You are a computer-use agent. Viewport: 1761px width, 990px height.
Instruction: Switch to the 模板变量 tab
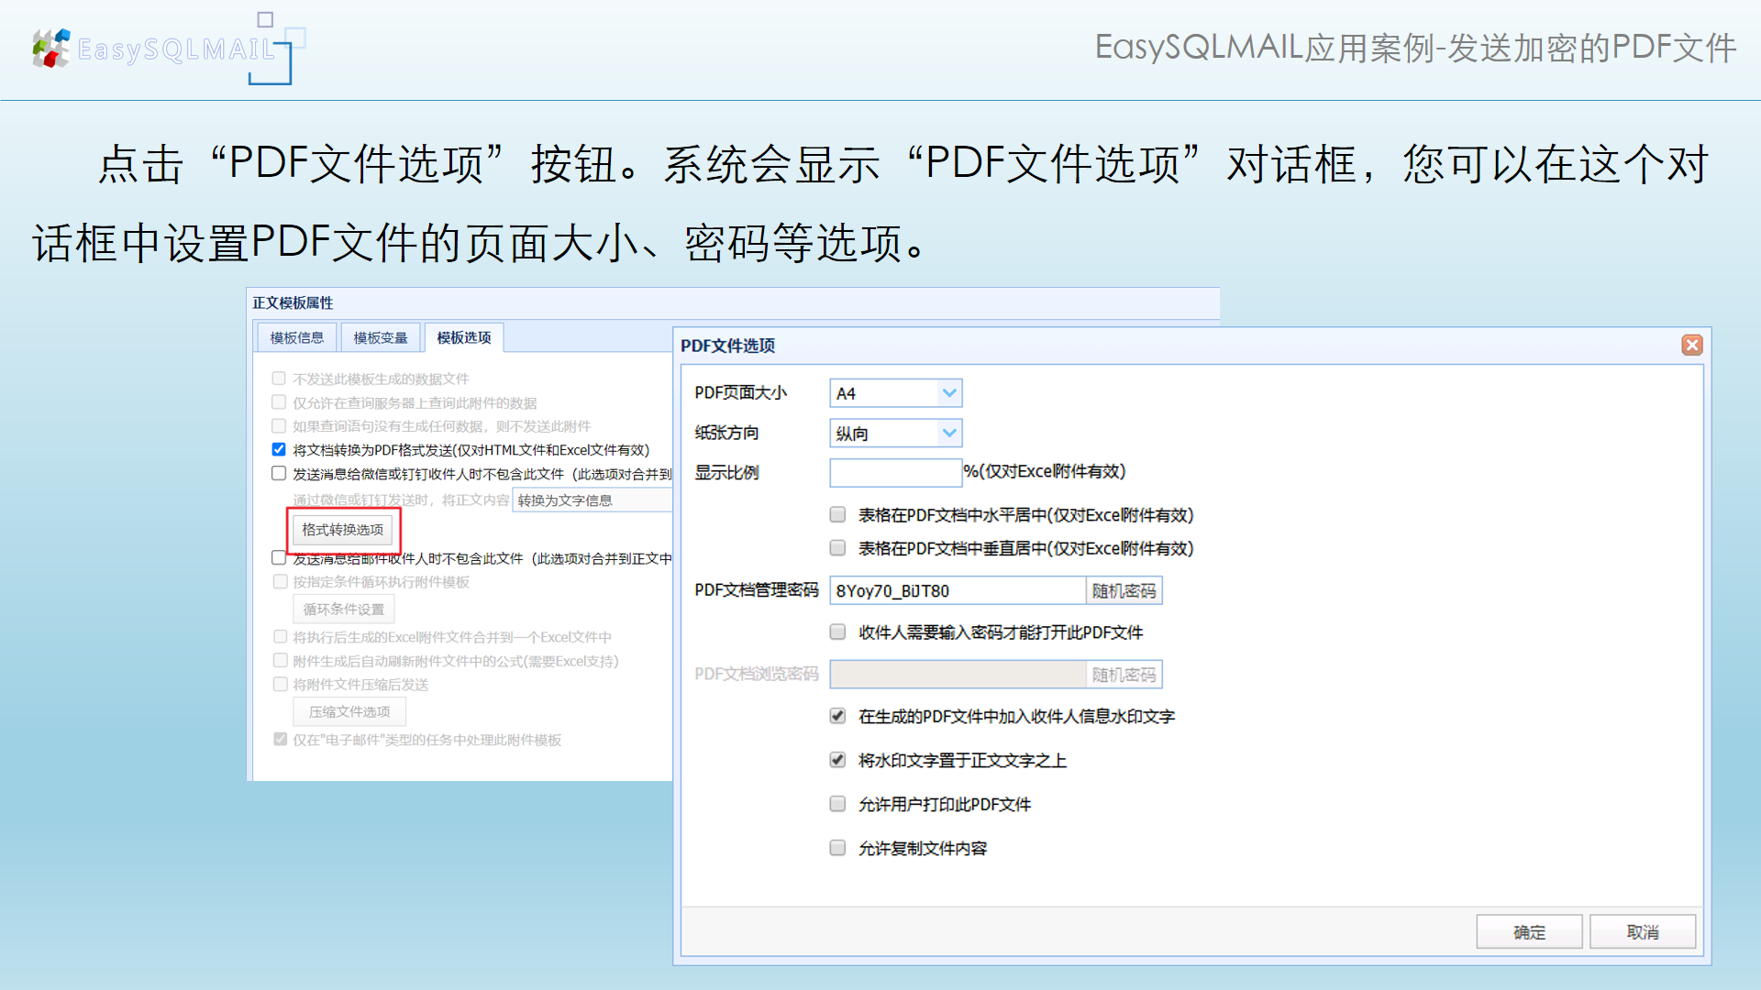coord(380,337)
